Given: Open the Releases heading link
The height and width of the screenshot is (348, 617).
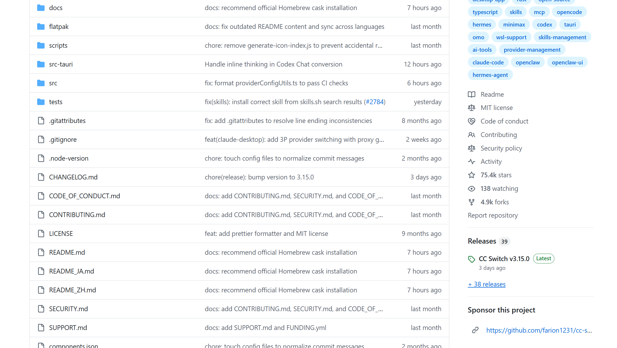Looking at the screenshot, I should pyautogui.click(x=482, y=241).
